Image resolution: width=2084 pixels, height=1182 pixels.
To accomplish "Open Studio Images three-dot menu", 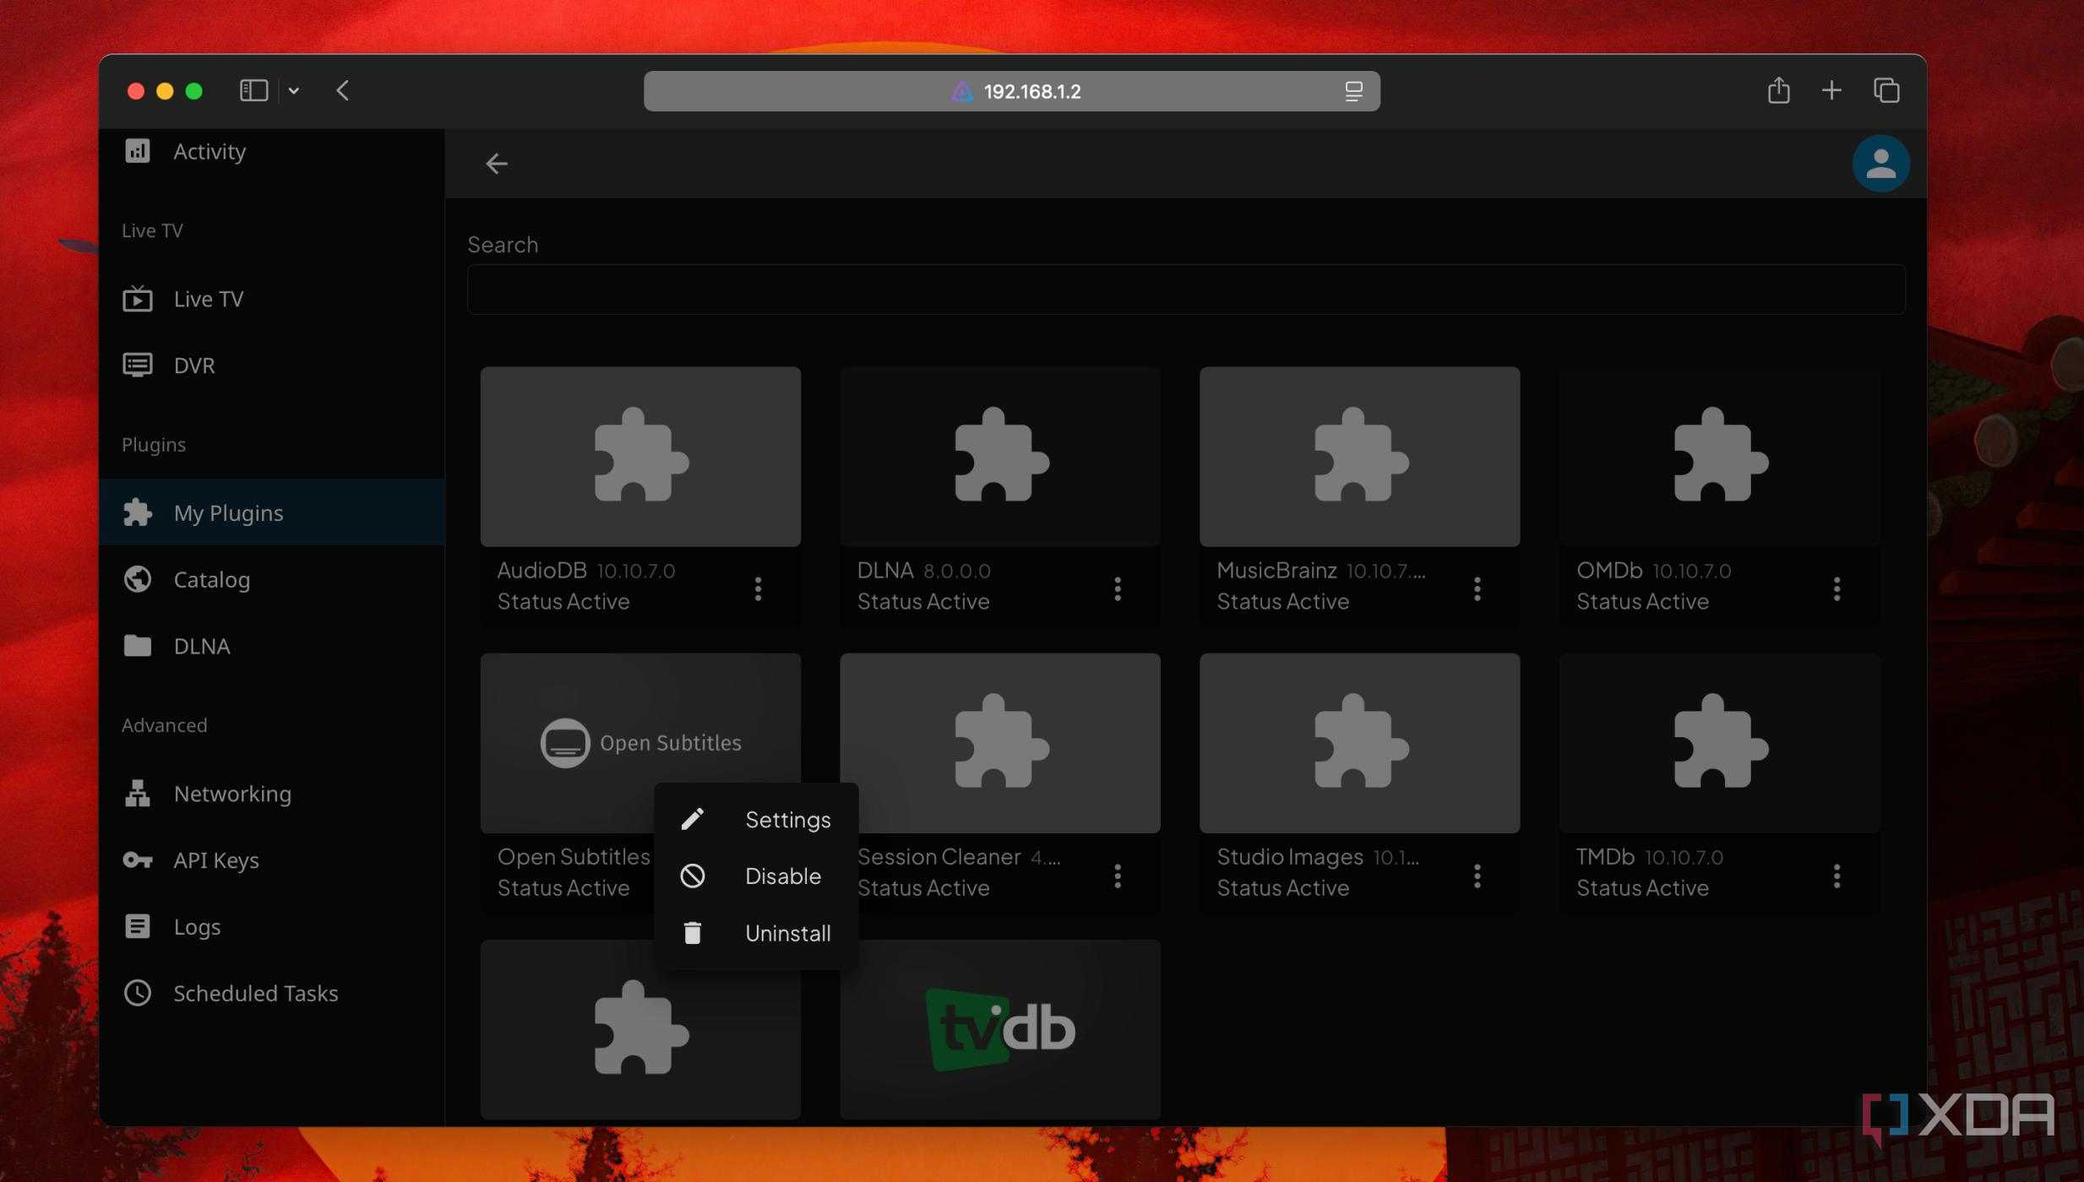I will click(1477, 876).
